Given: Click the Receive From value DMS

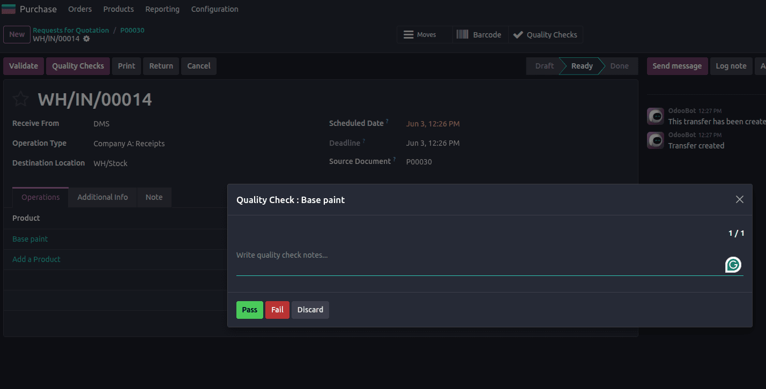Looking at the screenshot, I should pyautogui.click(x=101, y=124).
